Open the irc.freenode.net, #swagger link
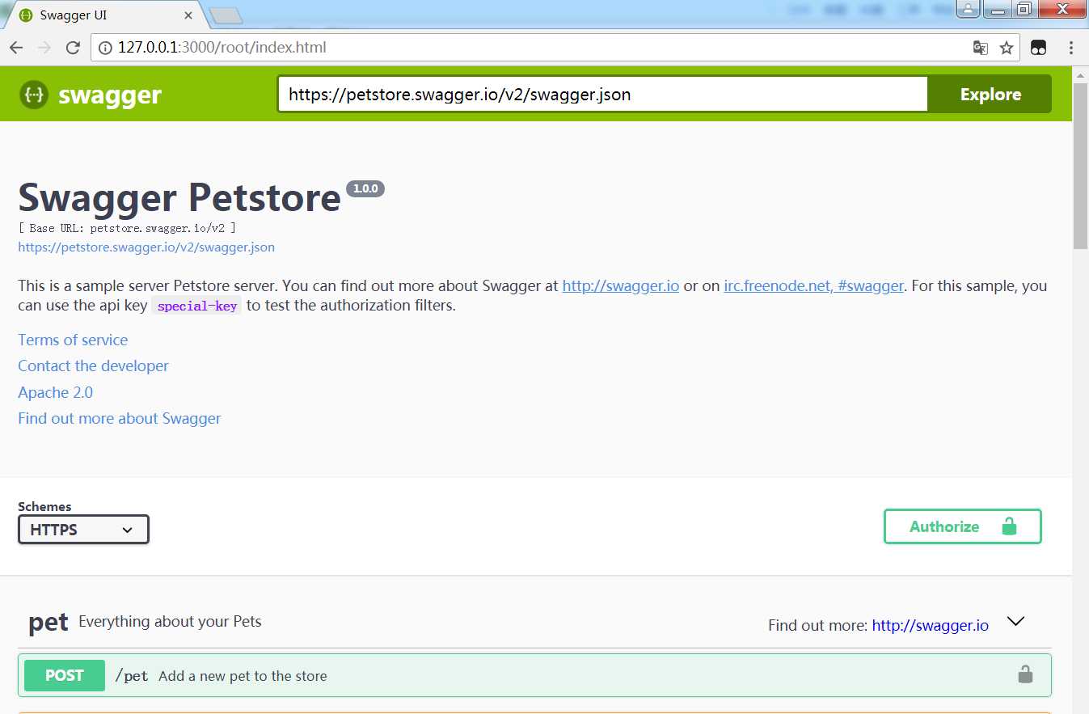Screen dimensions: 1089x714 tap(813, 285)
